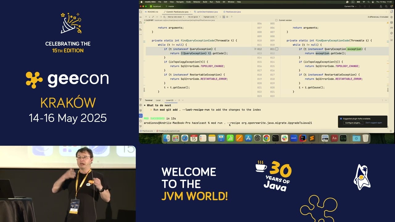The width and height of the screenshot is (395, 222).
Task: Open Zoom from the Dock
Action: (x=293, y=138)
